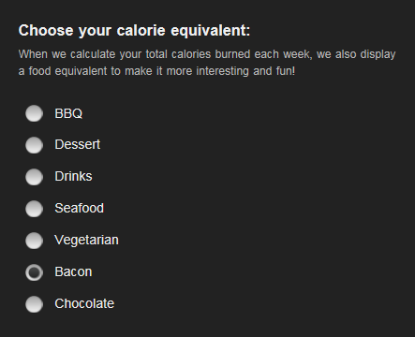Select the BBQ radio button

[34, 113]
